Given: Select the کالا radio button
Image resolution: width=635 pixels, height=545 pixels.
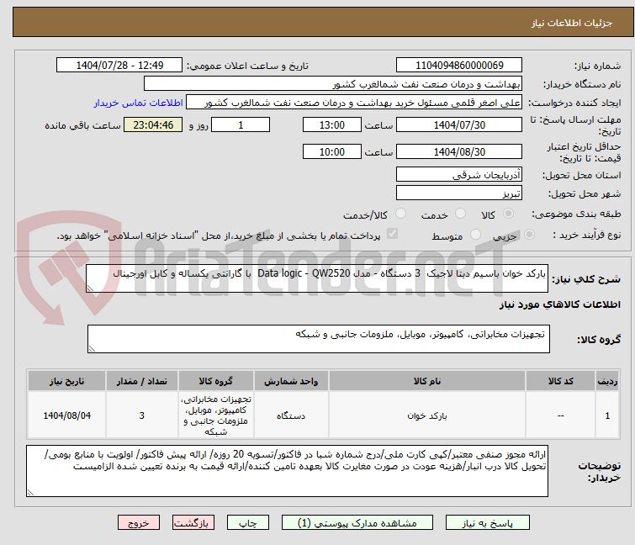Looking at the screenshot, I should point(508,214).
